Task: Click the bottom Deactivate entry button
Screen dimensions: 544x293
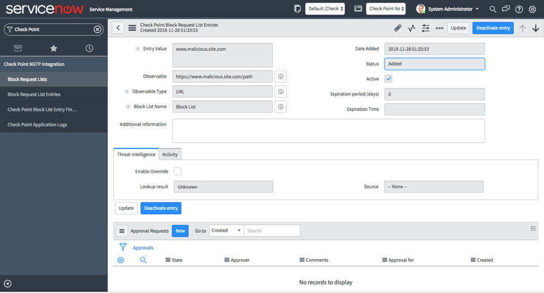Action: click(x=161, y=208)
